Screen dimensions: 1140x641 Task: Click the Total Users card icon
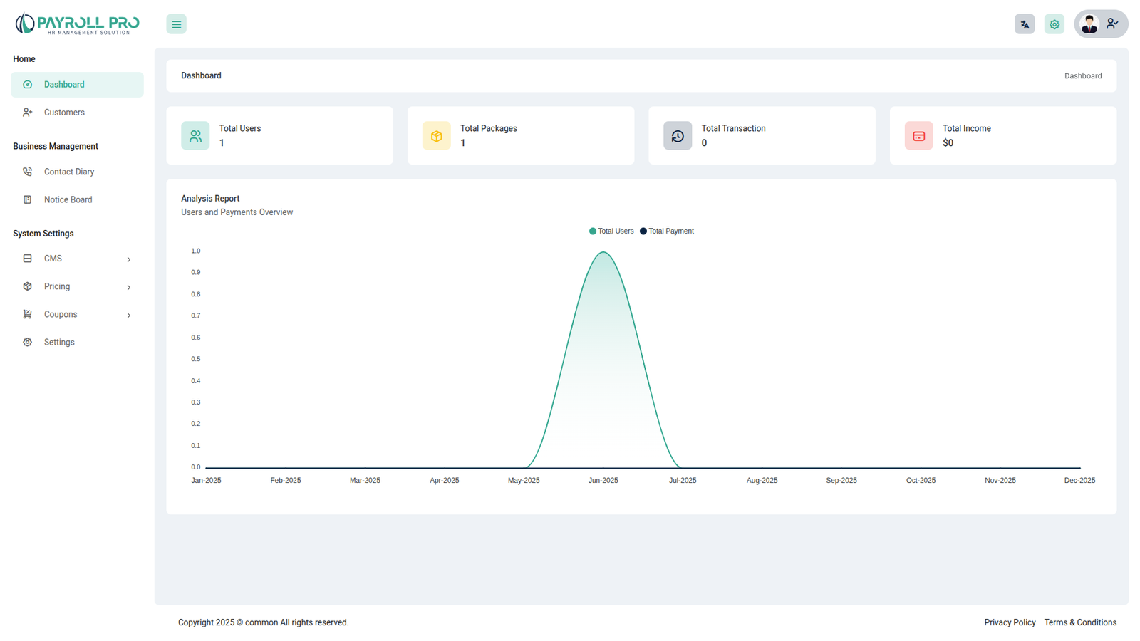pos(195,136)
